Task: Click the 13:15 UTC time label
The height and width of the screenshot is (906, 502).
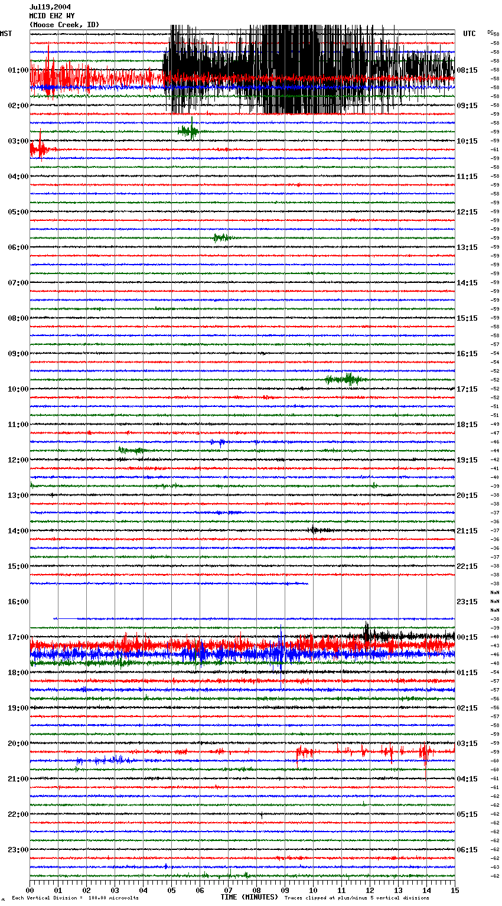Action: coord(467,247)
